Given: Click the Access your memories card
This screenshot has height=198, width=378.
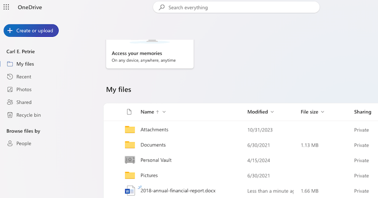Looking at the screenshot, I should click(x=150, y=54).
